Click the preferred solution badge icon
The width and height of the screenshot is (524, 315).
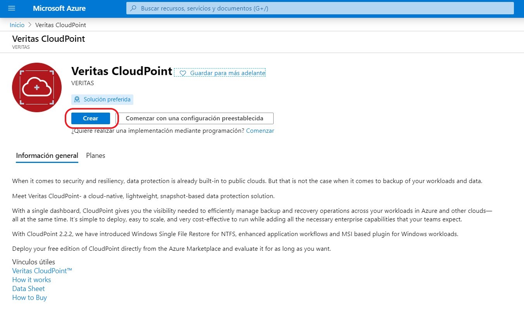pos(77,99)
